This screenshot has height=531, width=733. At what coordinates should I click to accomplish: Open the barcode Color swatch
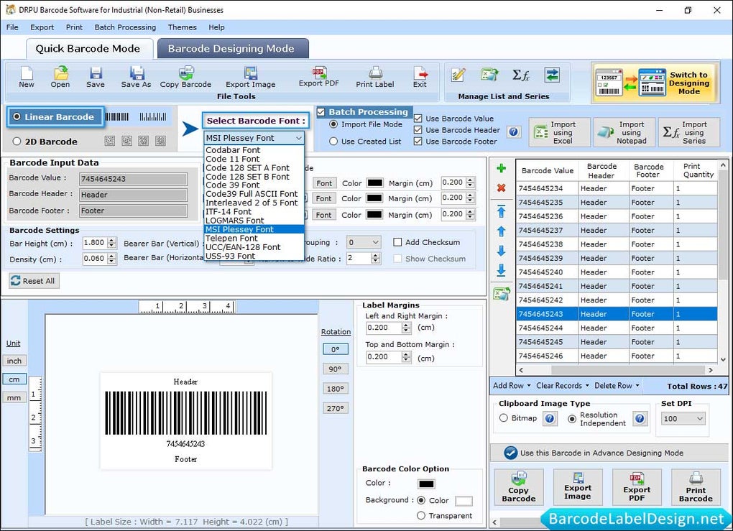427,484
